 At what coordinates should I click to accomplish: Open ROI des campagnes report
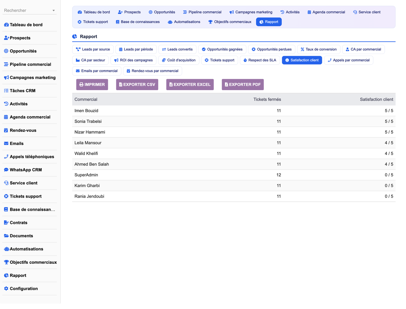point(133,60)
